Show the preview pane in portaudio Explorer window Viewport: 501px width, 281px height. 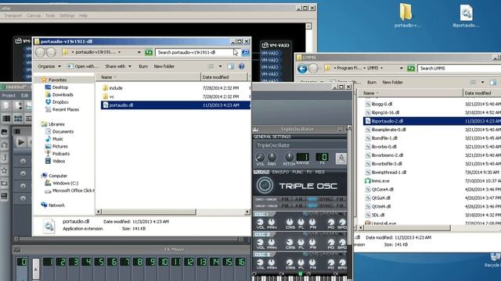click(230, 66)
